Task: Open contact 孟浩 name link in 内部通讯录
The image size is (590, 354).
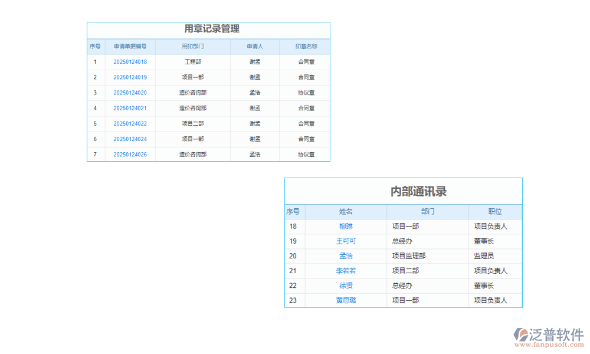Action: pos(346,255)
